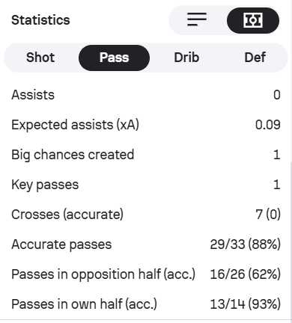Click the Key passes label
This screenshot has width=292, height=323.
point(45,185)
